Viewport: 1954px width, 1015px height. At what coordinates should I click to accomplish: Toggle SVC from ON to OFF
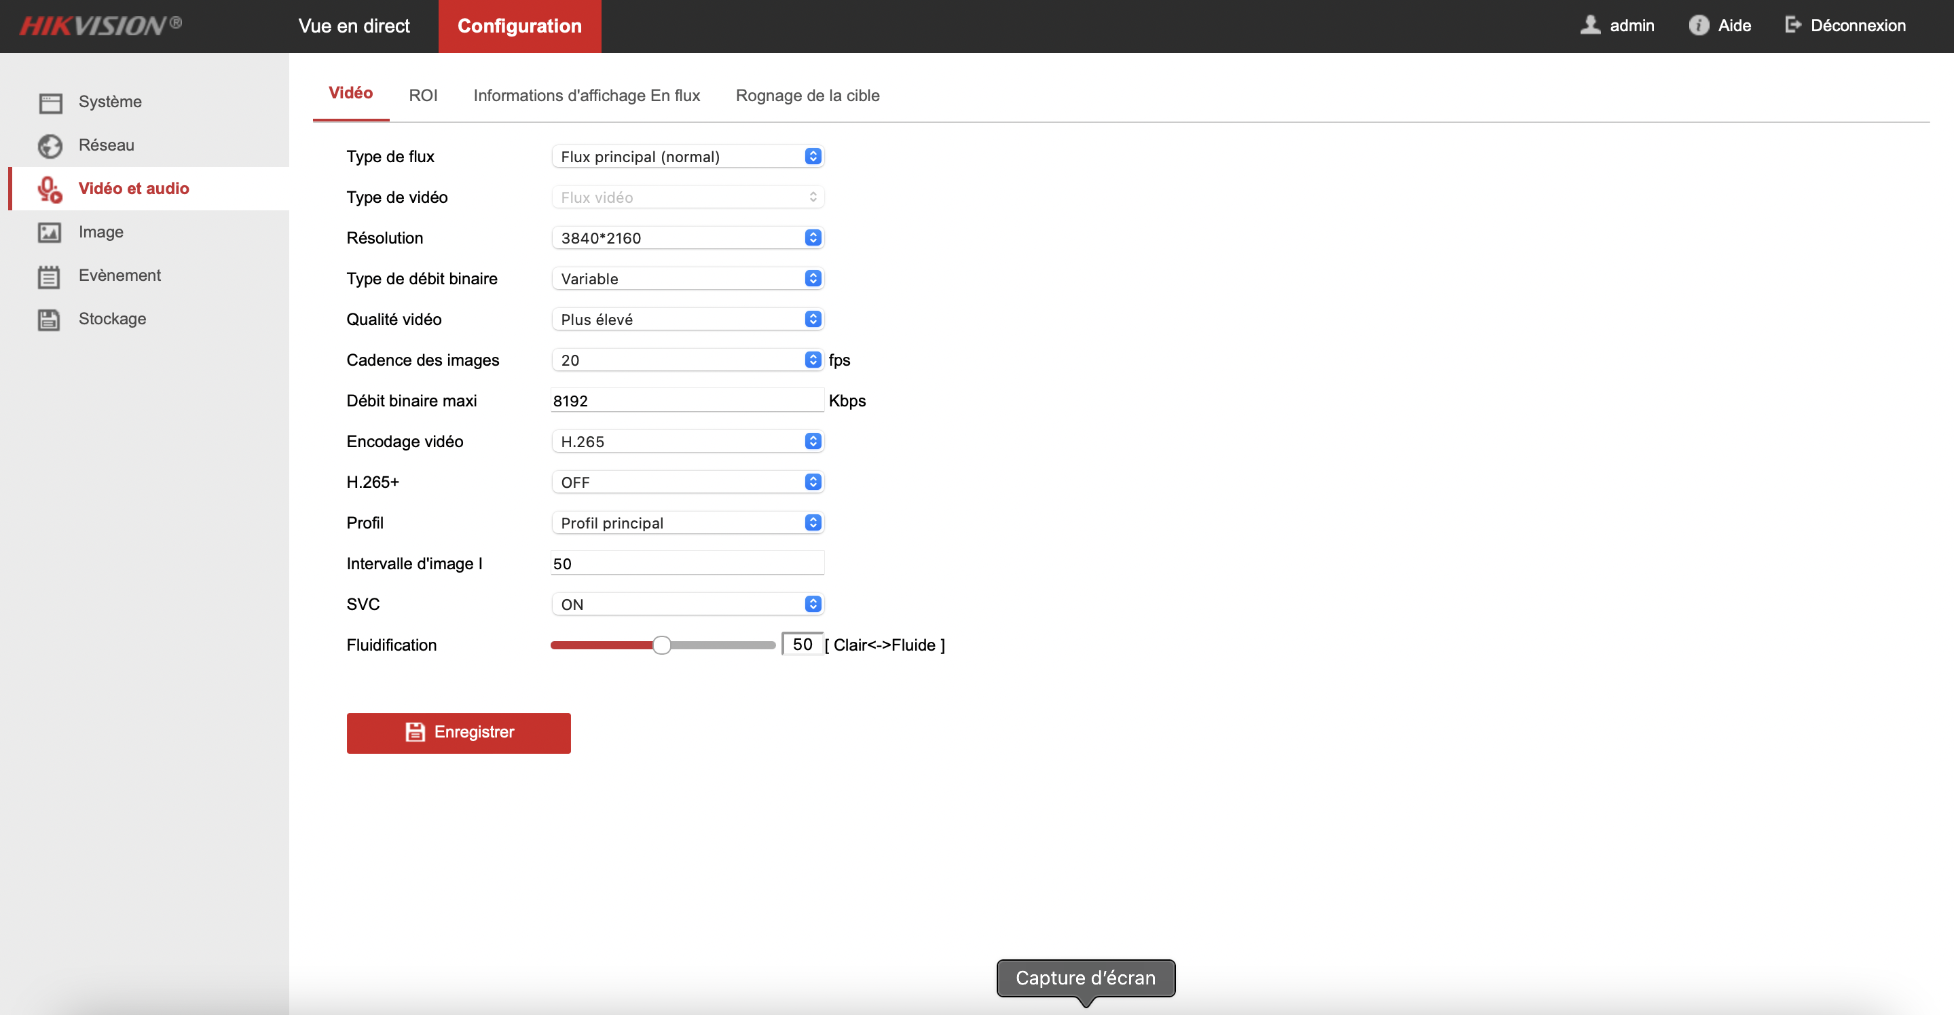686,603
